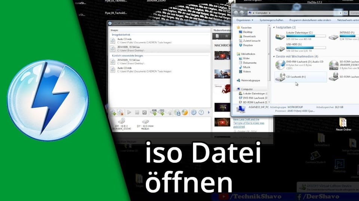
Task: Click the INTENSO (F:) capacity bar
Action: coord(349,36)
